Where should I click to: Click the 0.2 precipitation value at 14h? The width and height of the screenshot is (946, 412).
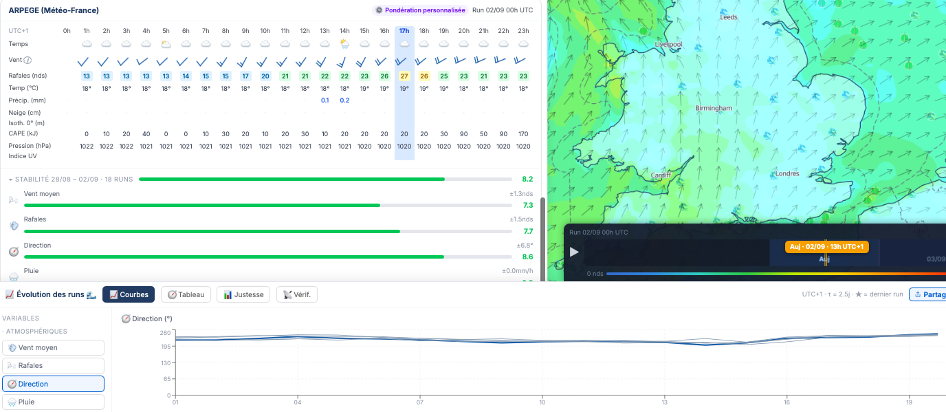[344, 100]
